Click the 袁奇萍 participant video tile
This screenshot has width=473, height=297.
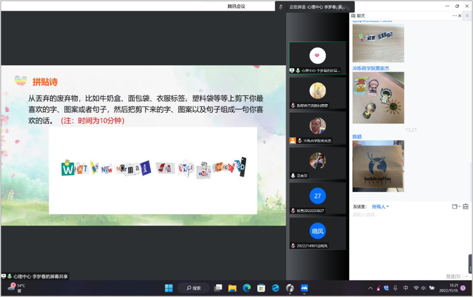point(318,163)
